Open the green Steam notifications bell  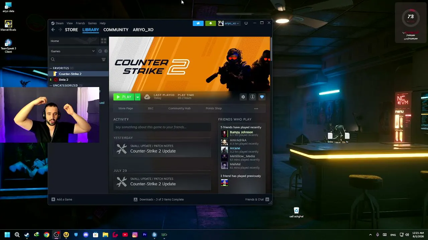point(210,23)
